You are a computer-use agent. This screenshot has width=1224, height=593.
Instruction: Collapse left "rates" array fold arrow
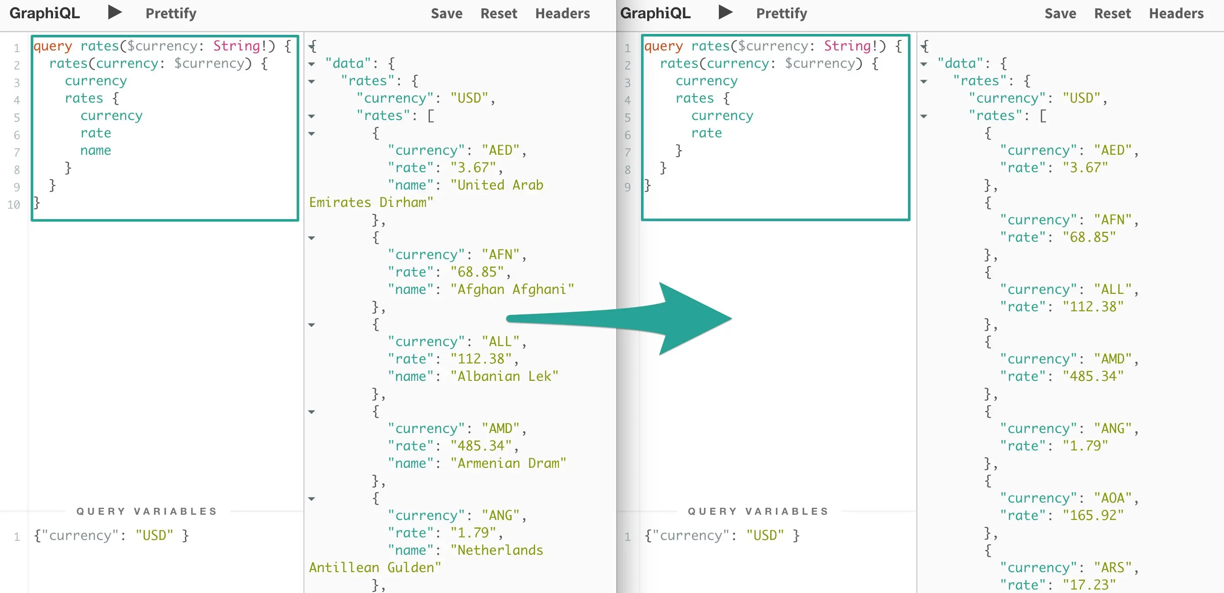click(312, 117)
